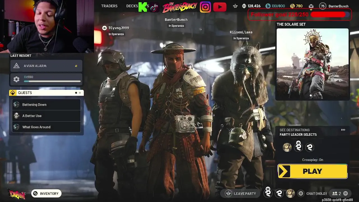Open the BanterBunch profile name in top bar

click(339, 6)
